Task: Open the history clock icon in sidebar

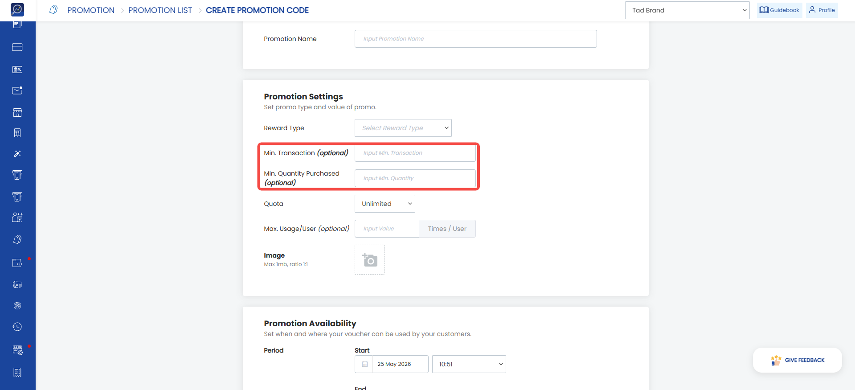Action: click(17, 327)
